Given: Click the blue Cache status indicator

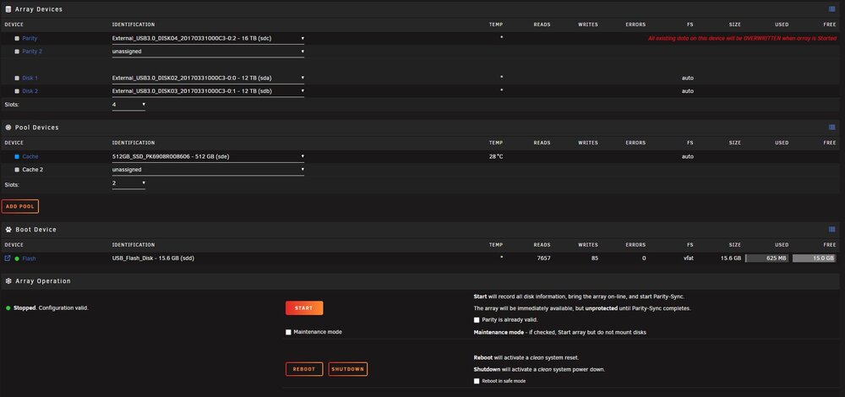Looking at the screenshot, I should click(x=17, y=157).
